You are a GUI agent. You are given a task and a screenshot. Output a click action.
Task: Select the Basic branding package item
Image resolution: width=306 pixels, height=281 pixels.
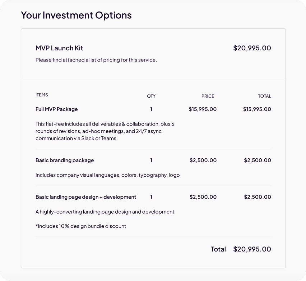click(65, 160)
